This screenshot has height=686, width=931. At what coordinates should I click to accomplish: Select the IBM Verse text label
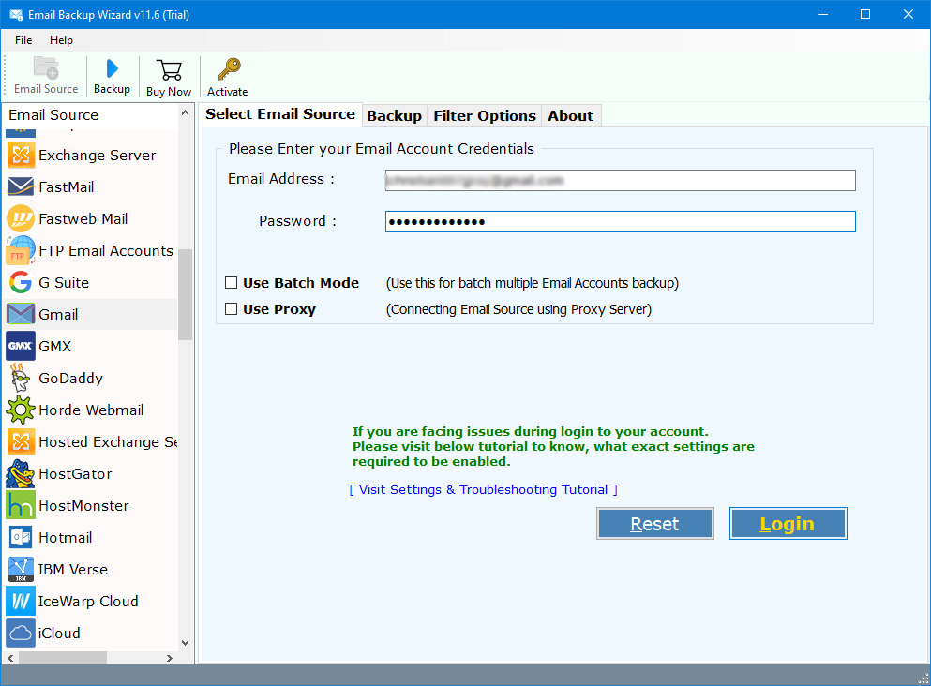point(73,570)
